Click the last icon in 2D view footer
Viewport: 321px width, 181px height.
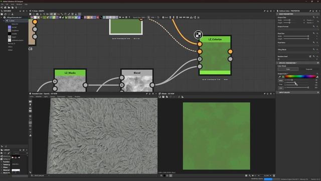pos(274,175)
